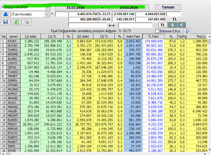
Task: Select the ISMEN stock cell
Action: pyautogui.click(x=13, y=81)
